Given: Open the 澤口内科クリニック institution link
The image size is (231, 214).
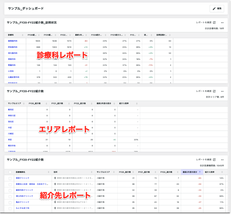Looking at the screenshot, I should click(x=24, y=196).
